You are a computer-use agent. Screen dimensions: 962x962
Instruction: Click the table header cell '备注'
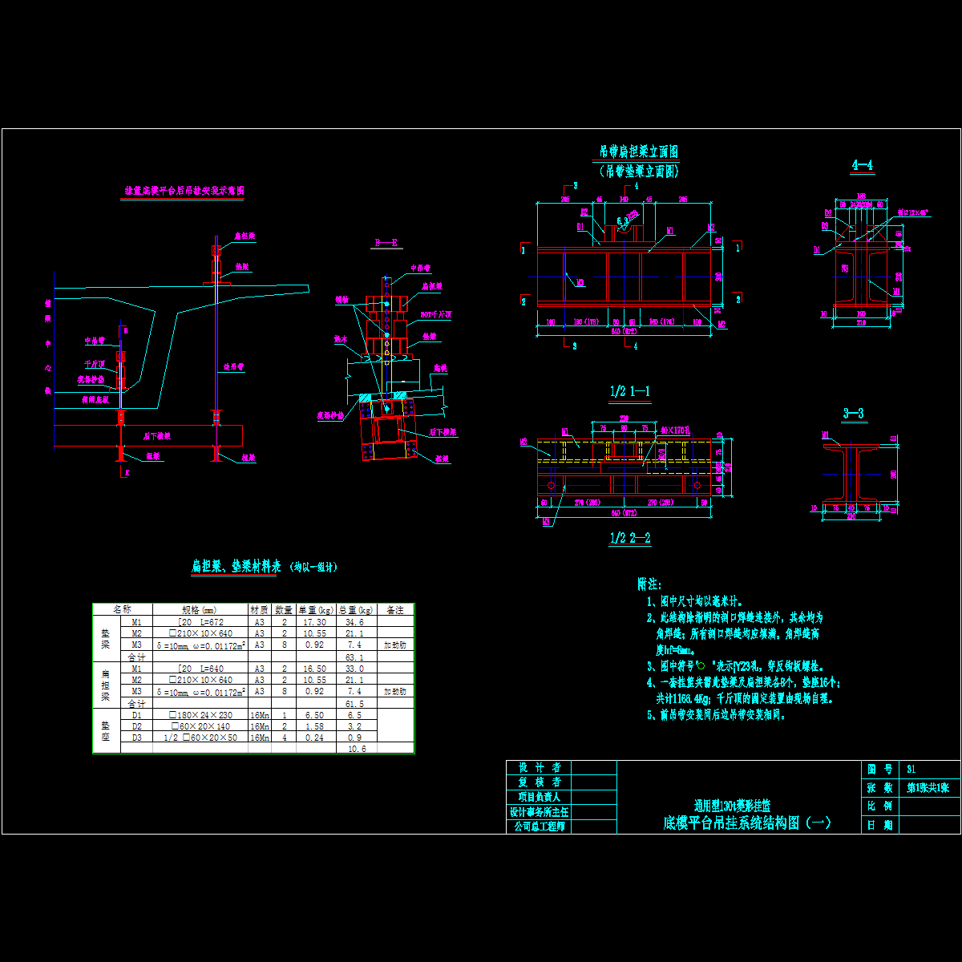[x=394, y=610]
